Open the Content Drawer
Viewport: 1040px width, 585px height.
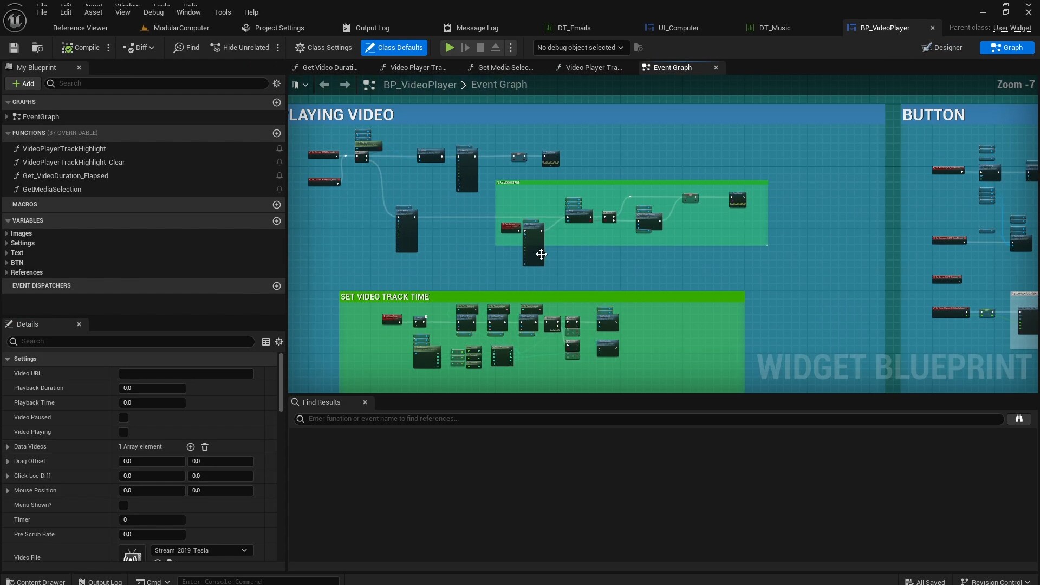(36, 582)
